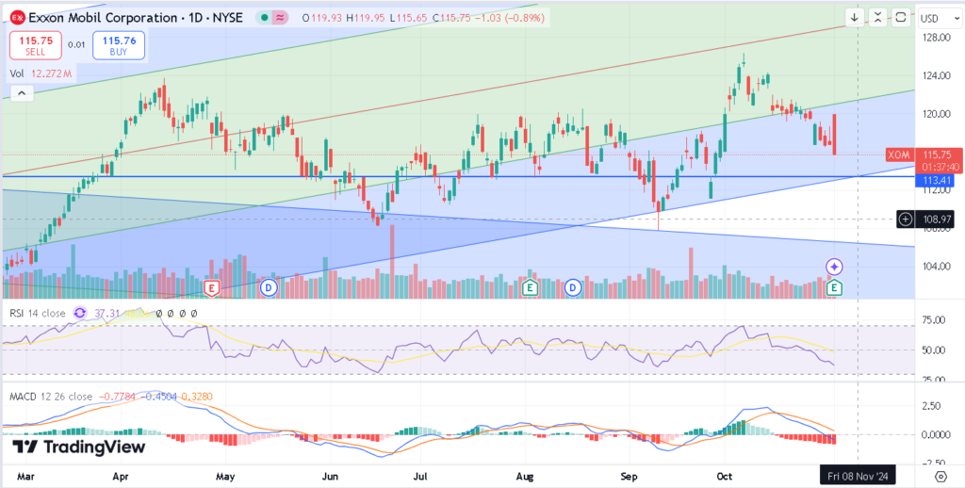This screenshot has width=965, height=488.
Task: Click the purple RSI refresh icon
Action: (81, 313)
